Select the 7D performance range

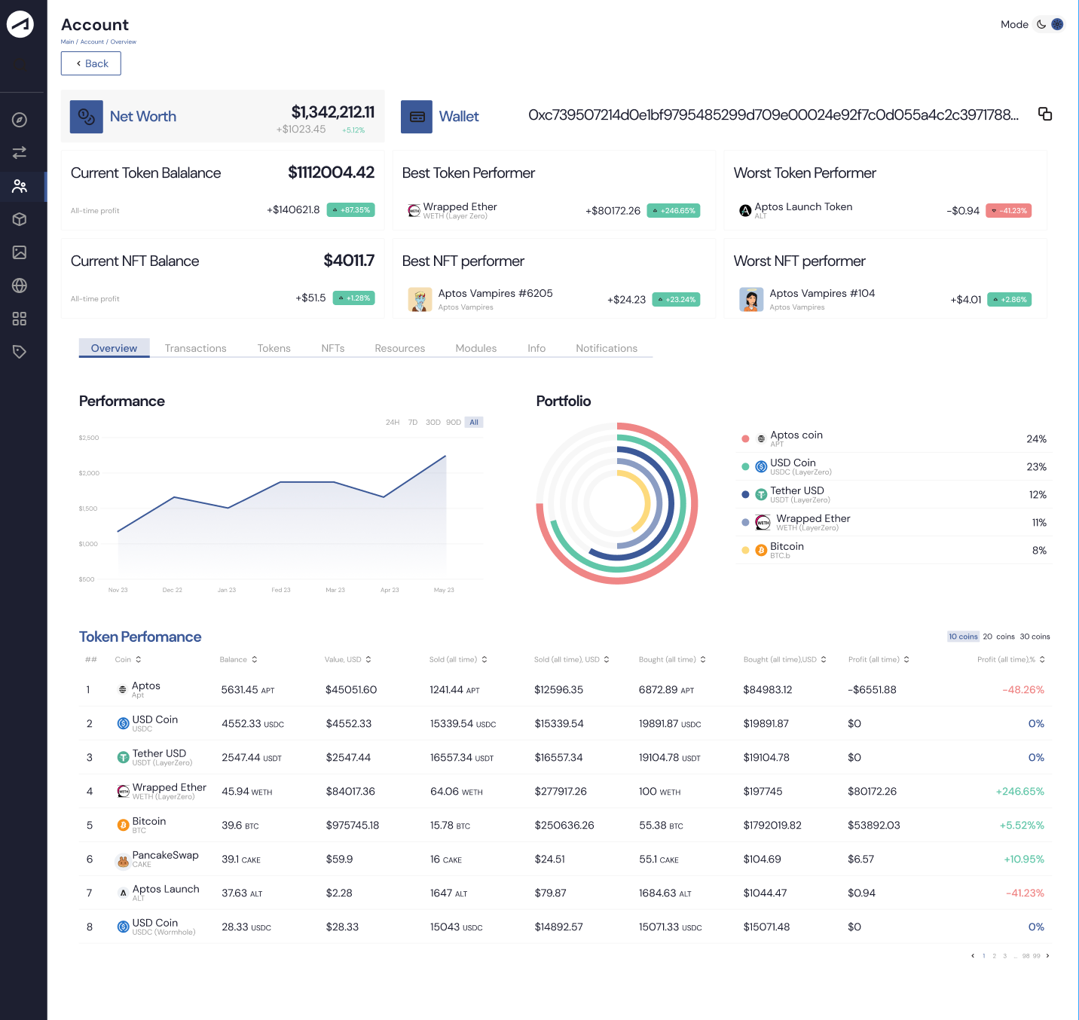[413, 423]
